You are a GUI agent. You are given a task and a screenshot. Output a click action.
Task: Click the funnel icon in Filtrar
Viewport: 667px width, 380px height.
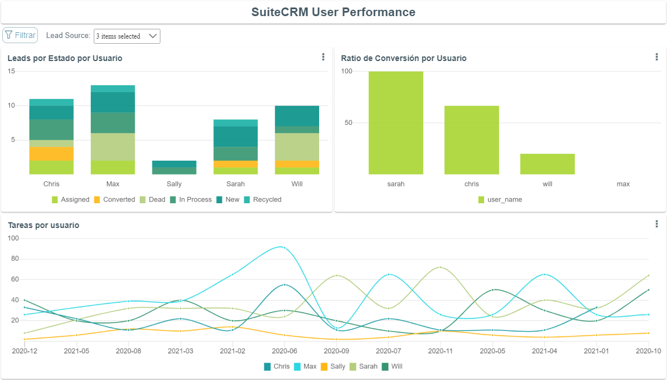9,35
